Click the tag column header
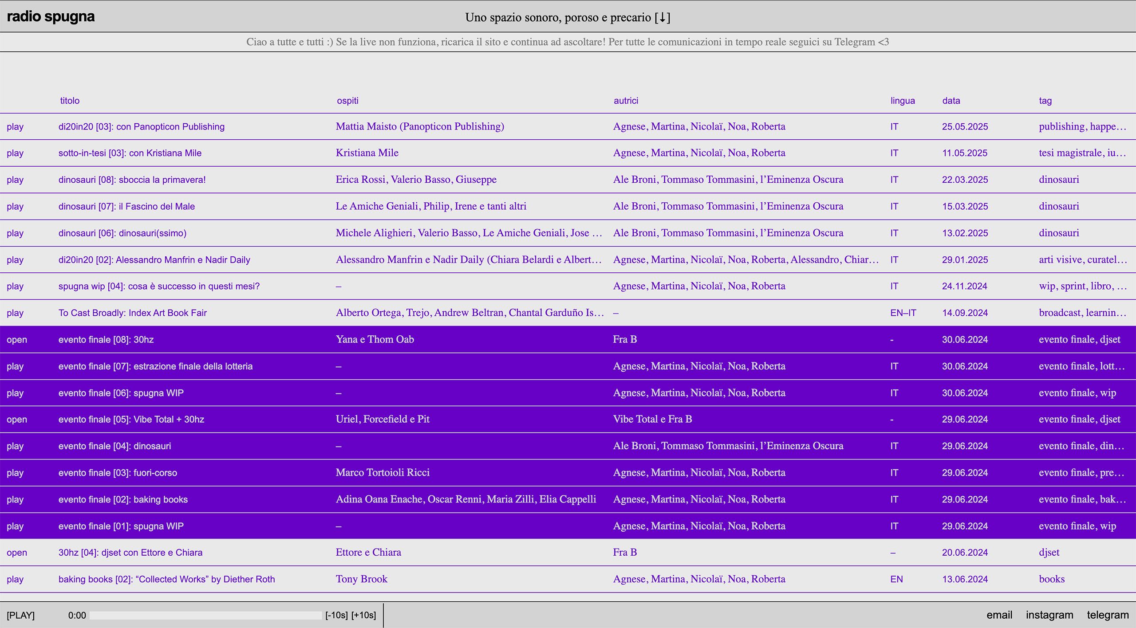 point(1045,101)
